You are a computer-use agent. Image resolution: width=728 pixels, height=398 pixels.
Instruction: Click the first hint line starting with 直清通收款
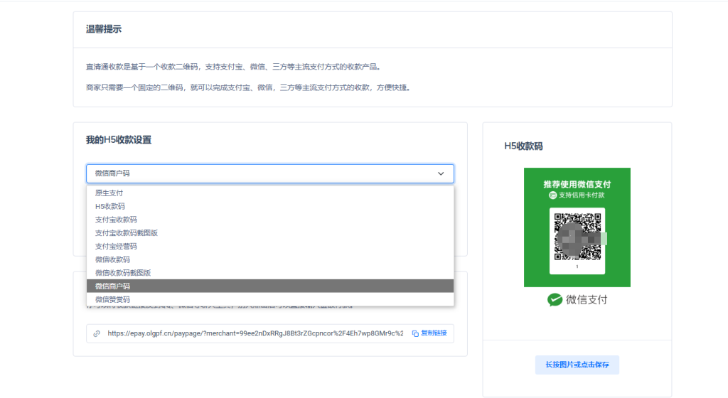tap(234, 67)
